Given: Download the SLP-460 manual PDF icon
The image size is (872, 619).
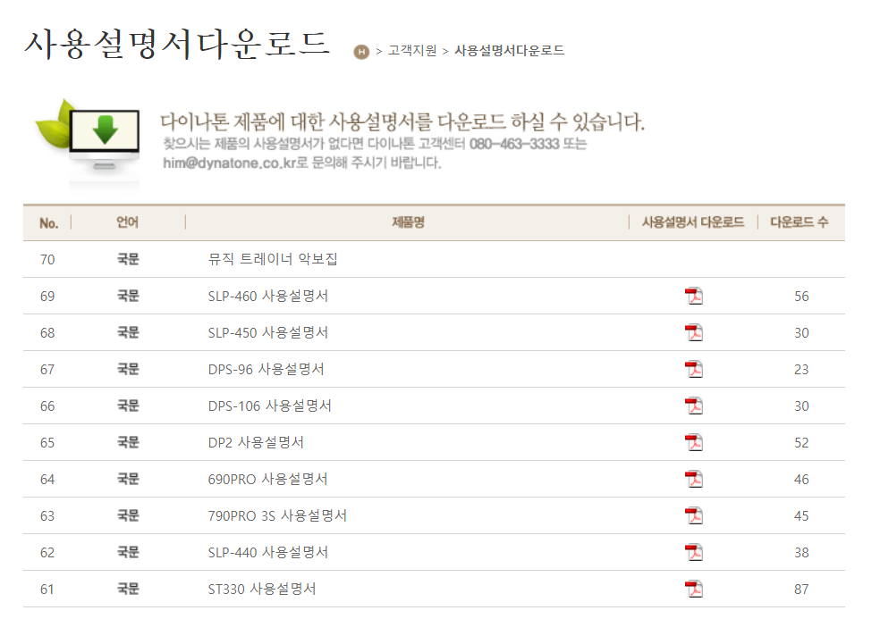Looking at the screenshot, I should [694, 297].
